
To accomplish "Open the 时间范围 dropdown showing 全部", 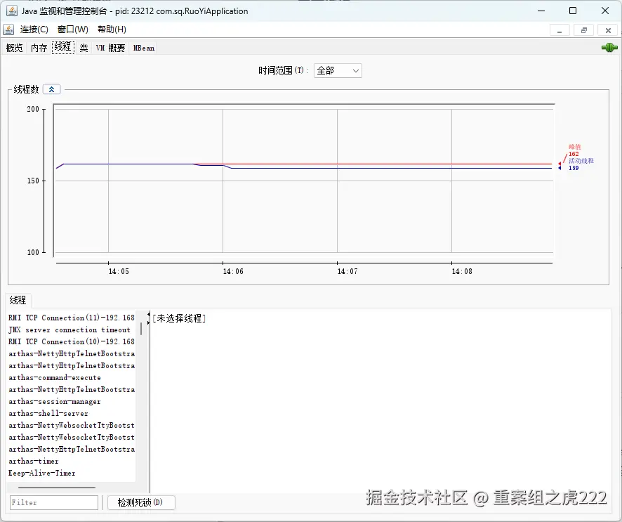I will [338, 71].
